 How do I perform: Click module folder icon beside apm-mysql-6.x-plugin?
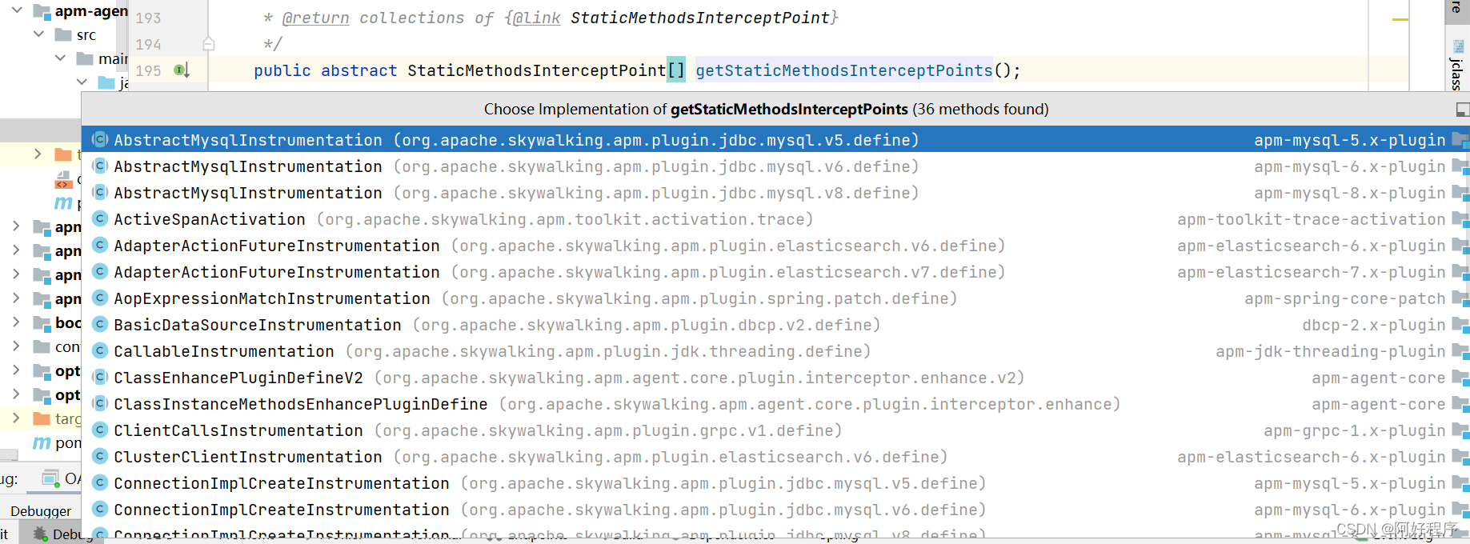1460,166
